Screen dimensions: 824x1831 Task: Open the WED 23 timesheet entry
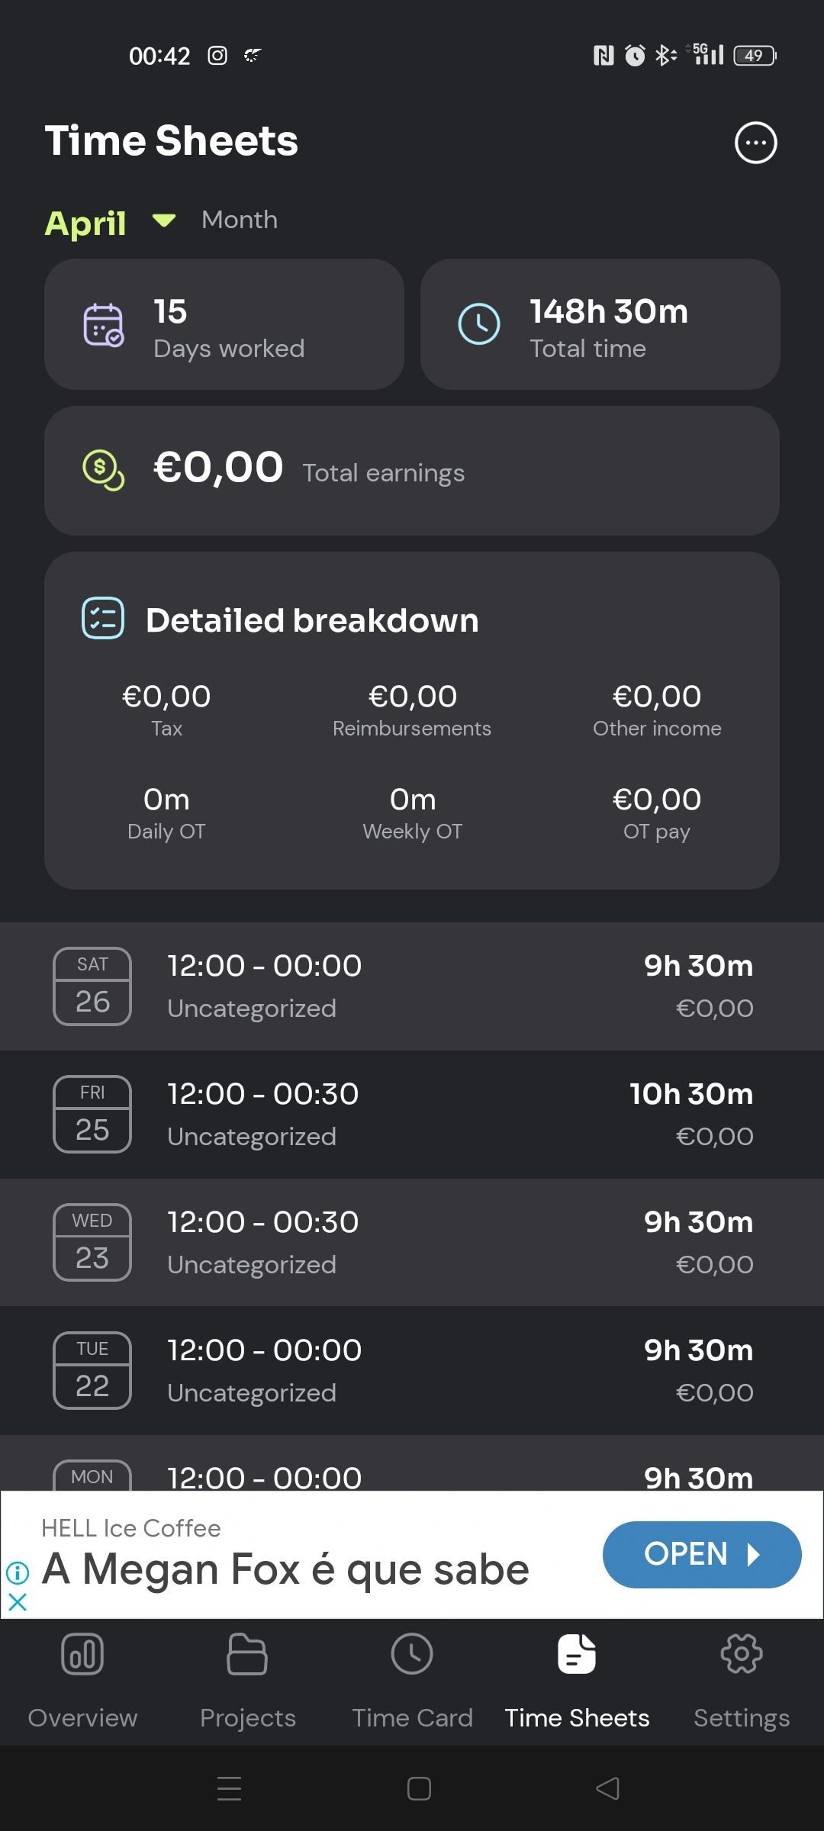[x=412, y=1243]
